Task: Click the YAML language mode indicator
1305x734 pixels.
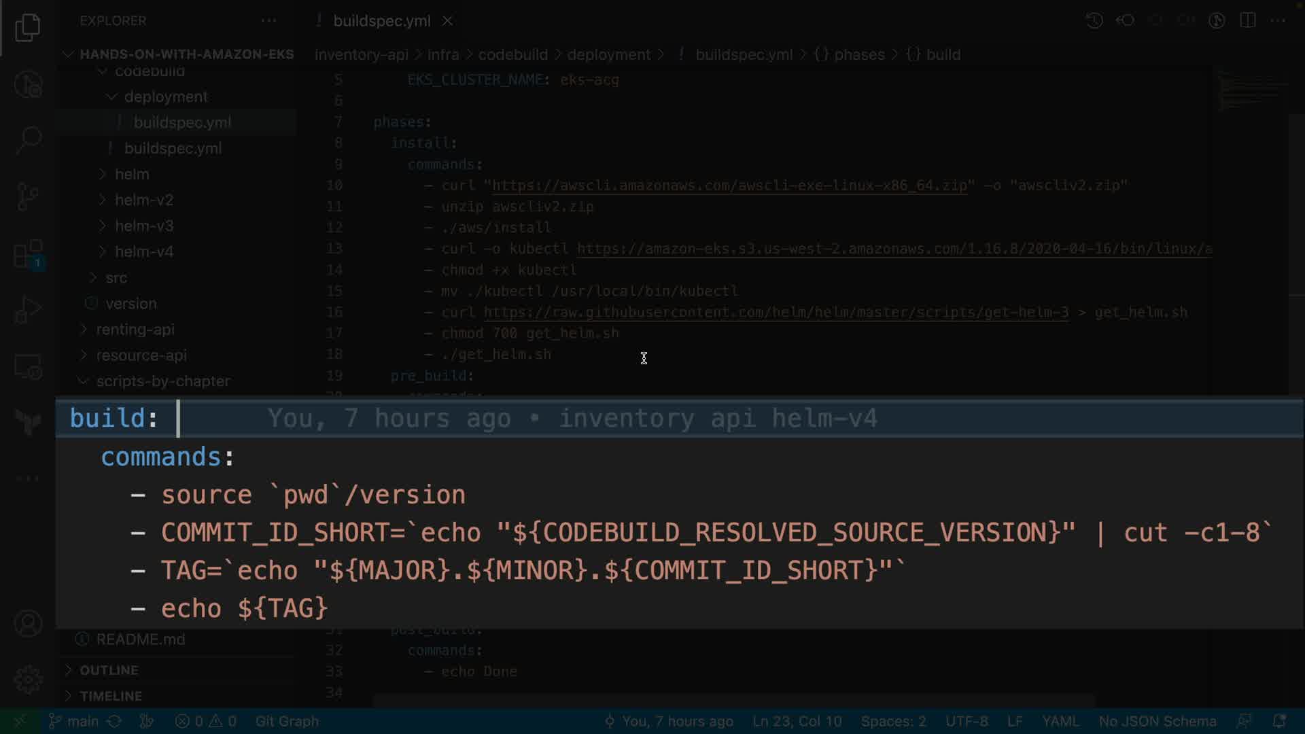Action: pos(1060,721)
